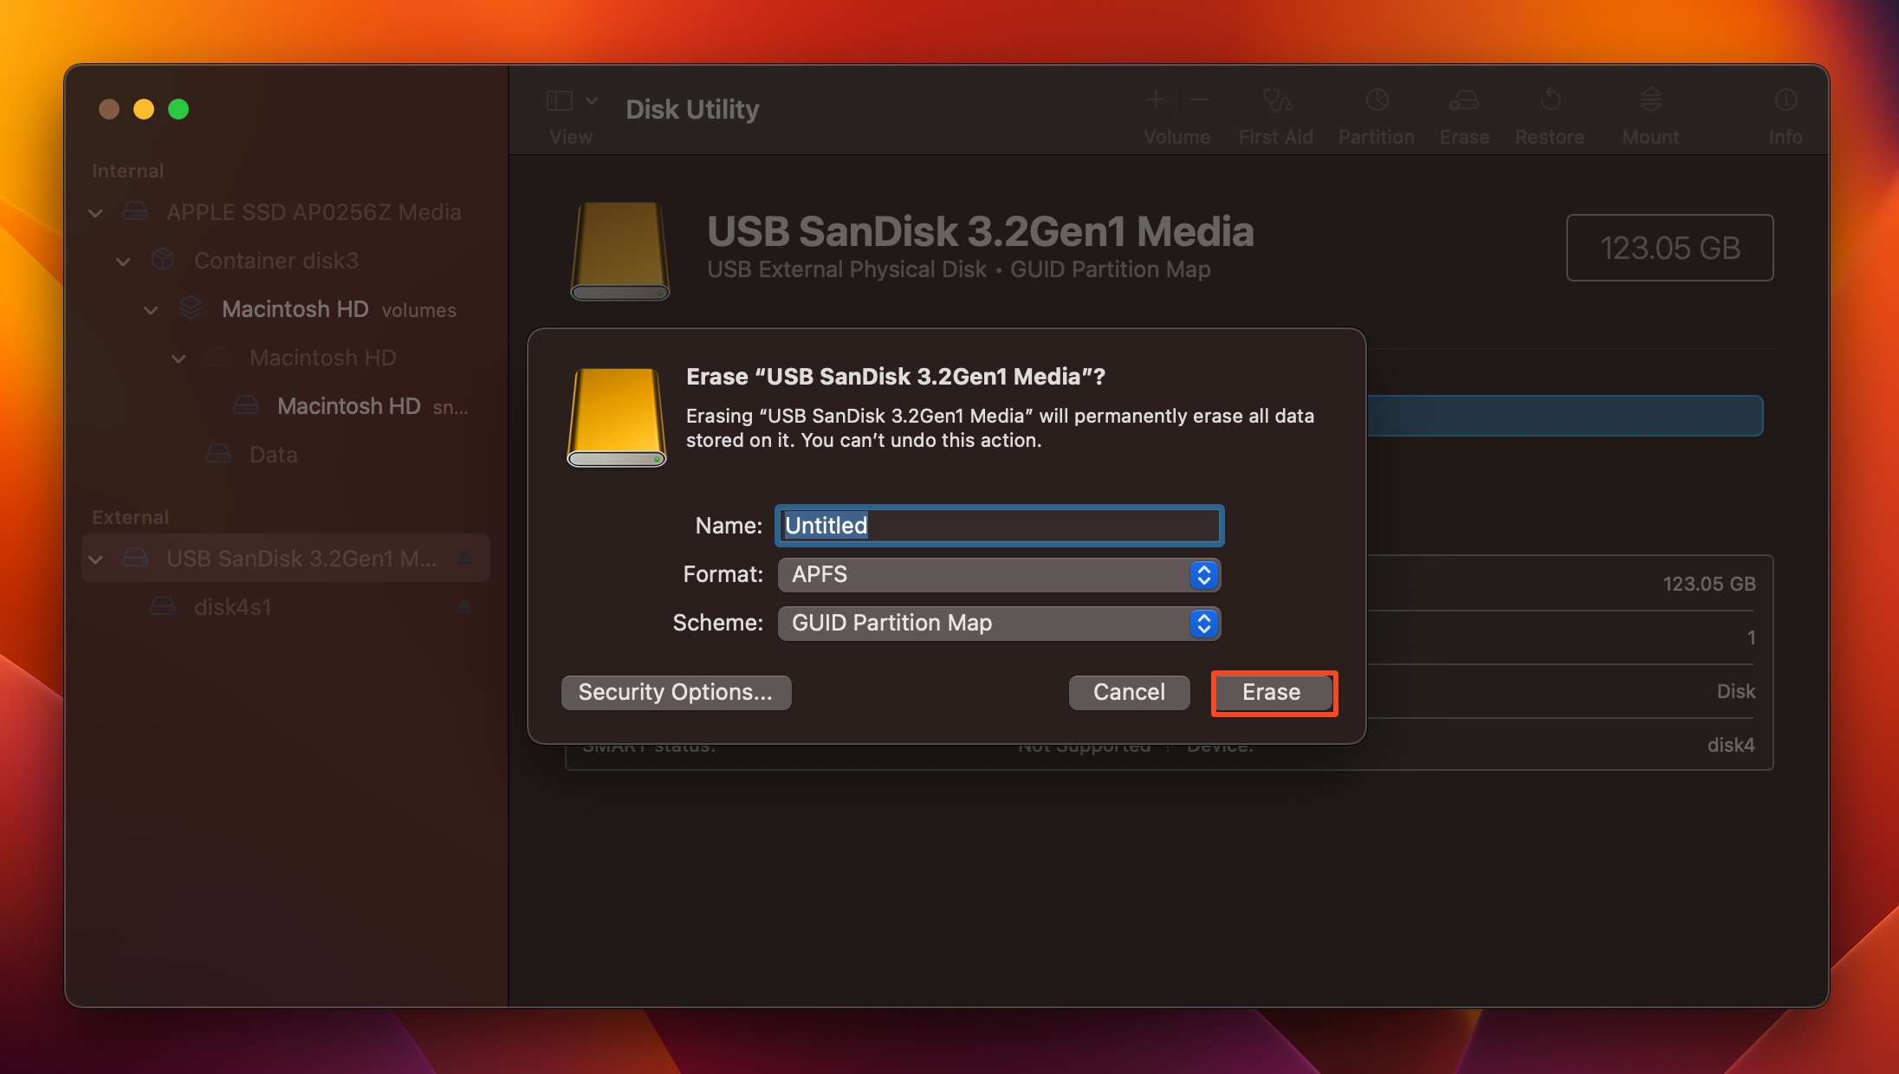
Task: Click the remove Volume minus icon
Action: point(1199,100)
